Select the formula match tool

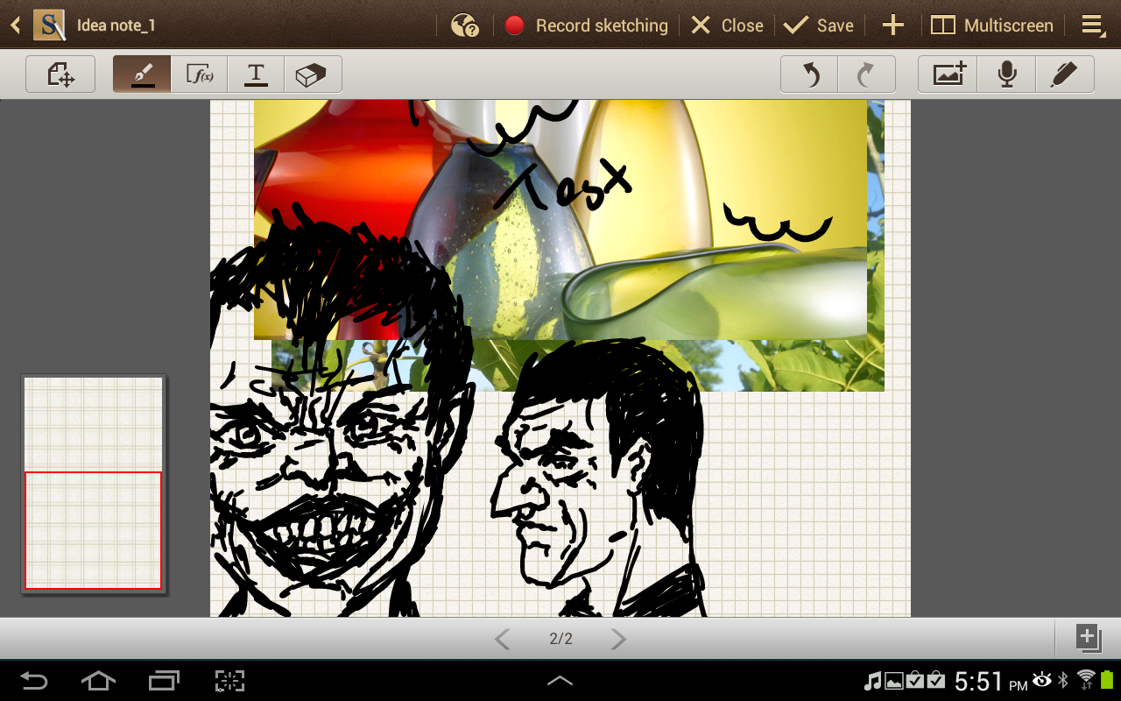coord(200,74)
